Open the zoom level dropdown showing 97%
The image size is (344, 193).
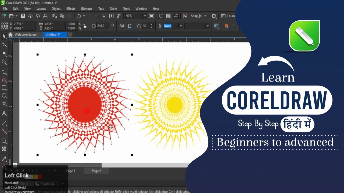pyautogui.click(x=145, y=16)
